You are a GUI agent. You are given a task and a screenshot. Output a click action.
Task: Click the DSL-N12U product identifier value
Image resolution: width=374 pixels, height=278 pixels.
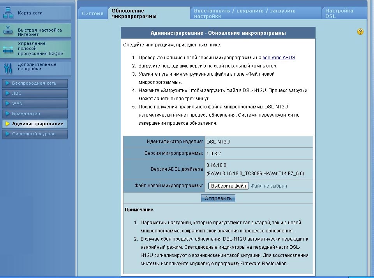coord(218,142)
